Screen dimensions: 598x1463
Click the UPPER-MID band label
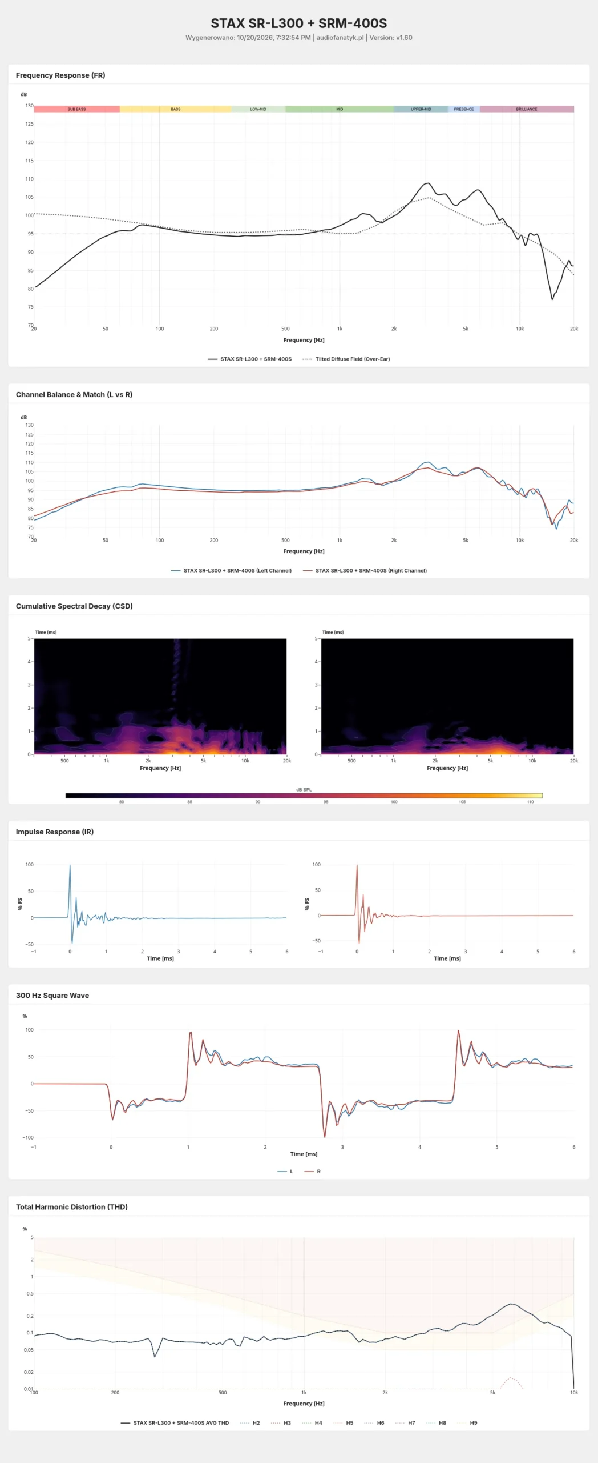pyautogui.click(x=421, y=109)
